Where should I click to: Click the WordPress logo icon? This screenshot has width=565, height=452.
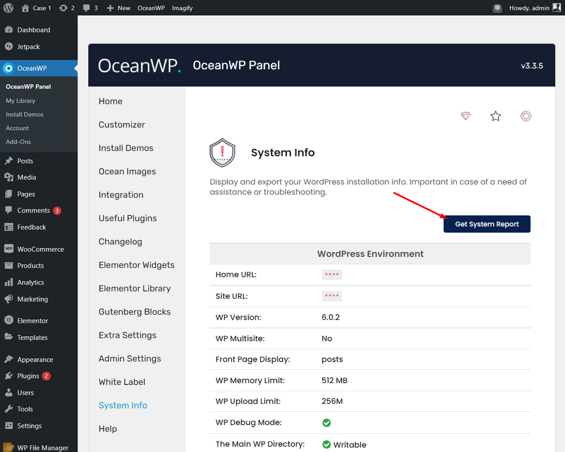pyautogui.click(x=8, y=7)
